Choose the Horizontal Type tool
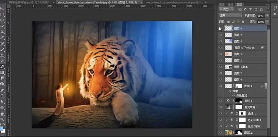This screenshot has width=278, height=137. click(2, 96)
